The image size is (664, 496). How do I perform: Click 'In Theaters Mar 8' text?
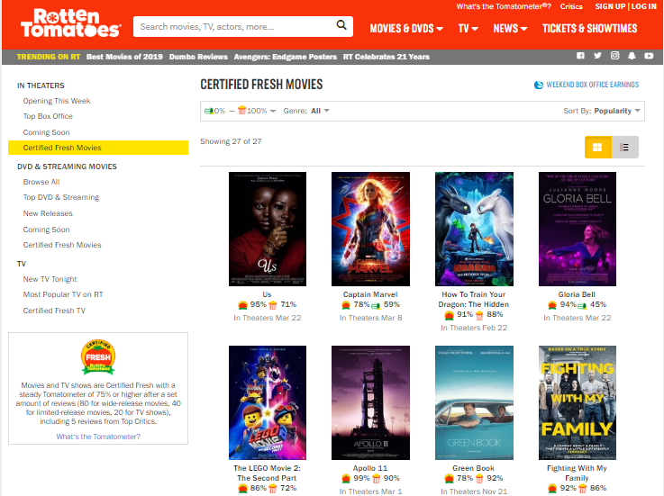click(x=370, y=318)
